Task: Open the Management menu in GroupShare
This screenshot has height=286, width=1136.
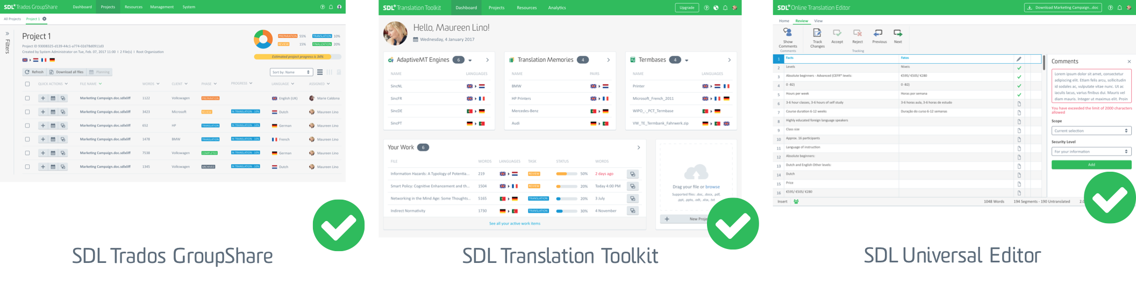Action: [x=162, y=7]
